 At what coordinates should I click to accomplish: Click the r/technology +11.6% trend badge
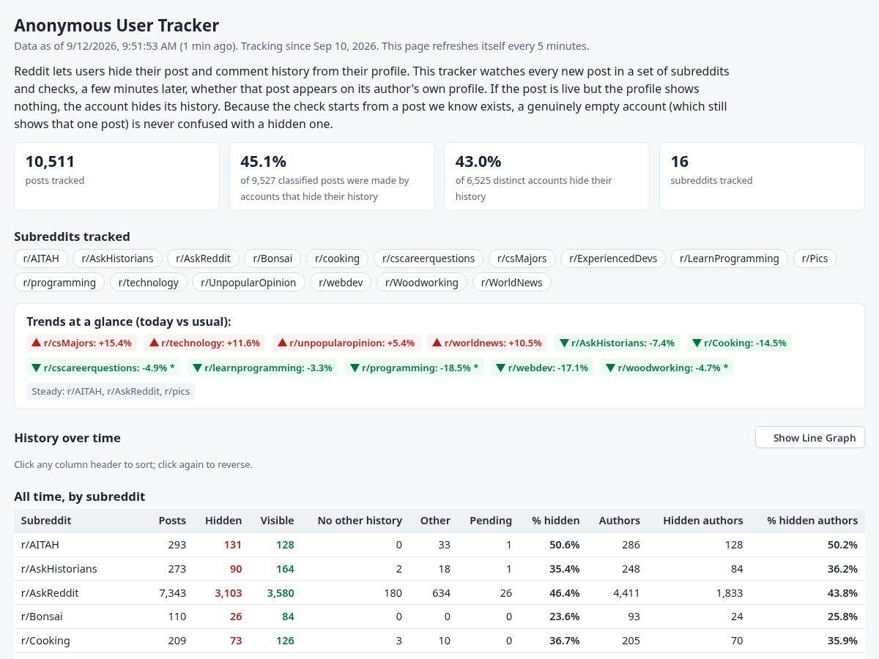[205, 343]
